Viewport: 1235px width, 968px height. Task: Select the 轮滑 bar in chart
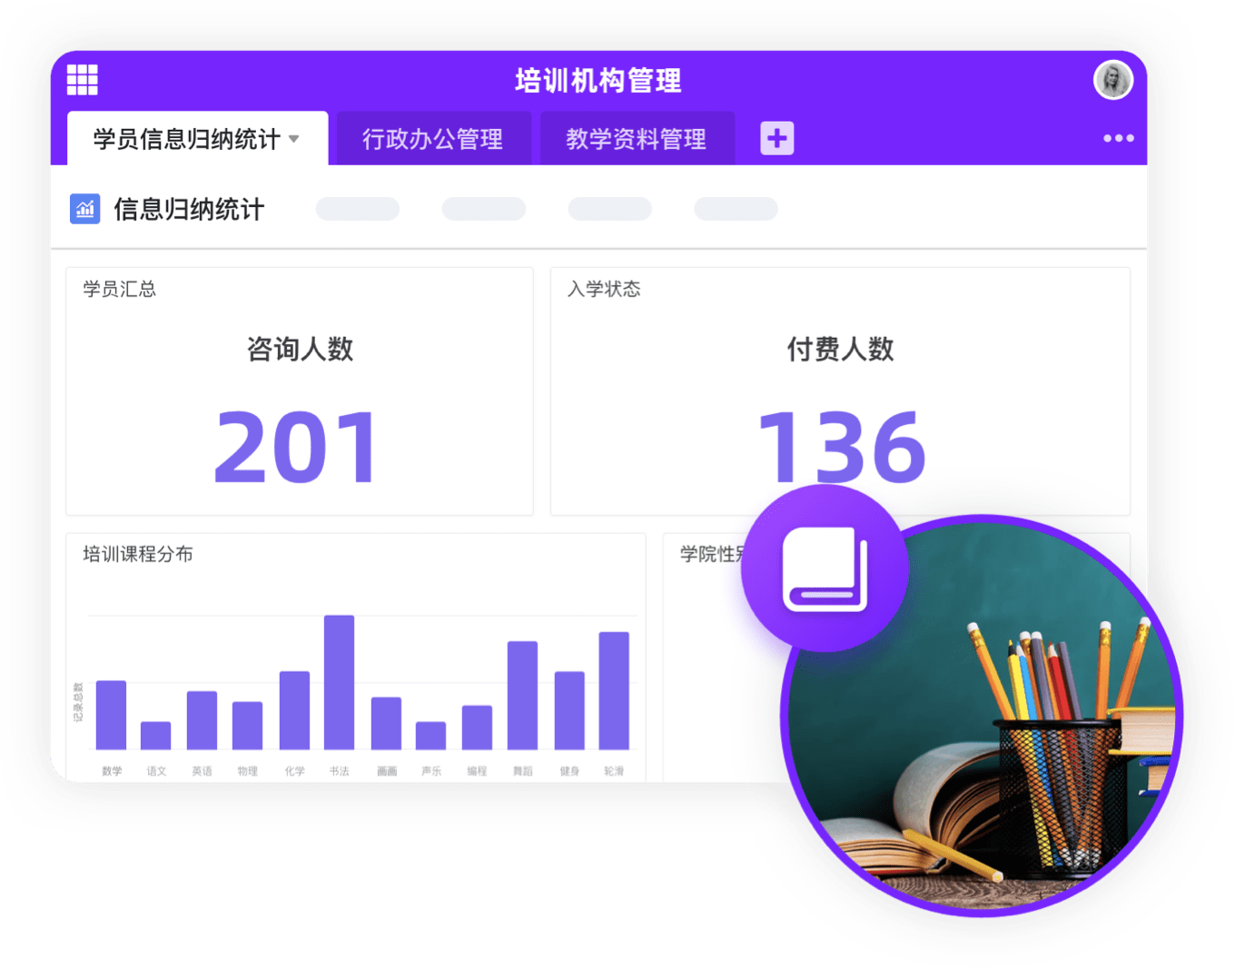614,691
